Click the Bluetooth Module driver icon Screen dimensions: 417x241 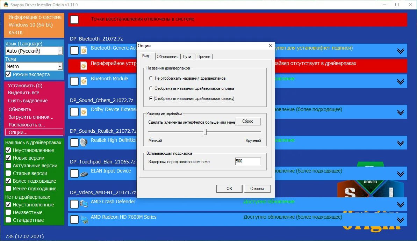[84, 81]
